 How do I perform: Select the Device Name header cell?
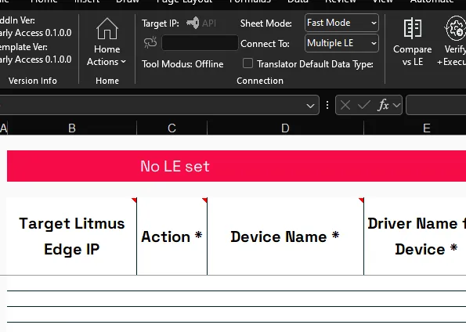coord(285,236)
